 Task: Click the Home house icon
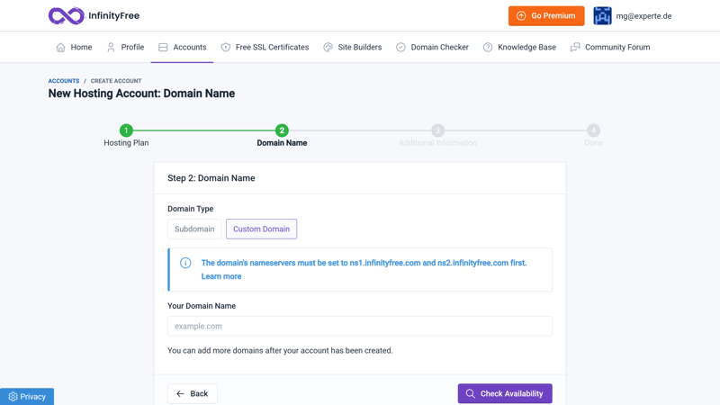[60, 48]
